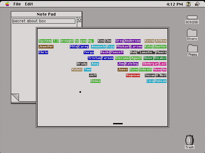Click the 'Moore' dark brick
Screen dimensions: 205x153
tap(161, 52)
